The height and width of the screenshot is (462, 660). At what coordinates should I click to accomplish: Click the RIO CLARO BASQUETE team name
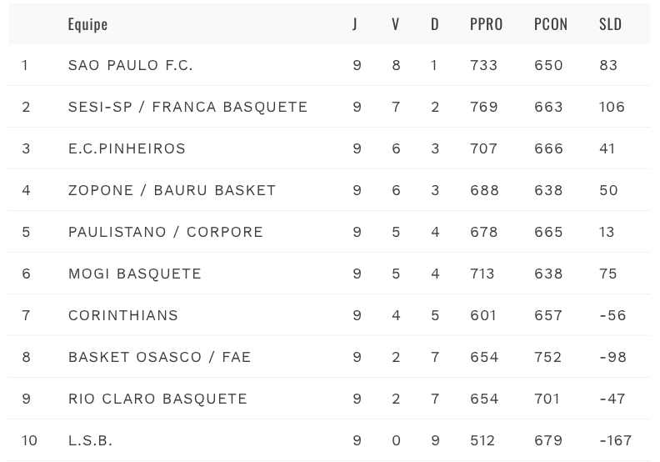click(x=157, y=399)
